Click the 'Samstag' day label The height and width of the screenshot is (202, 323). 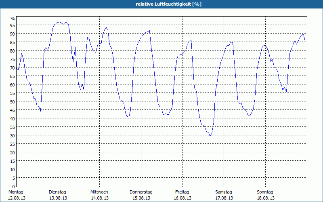click(224, 192)
